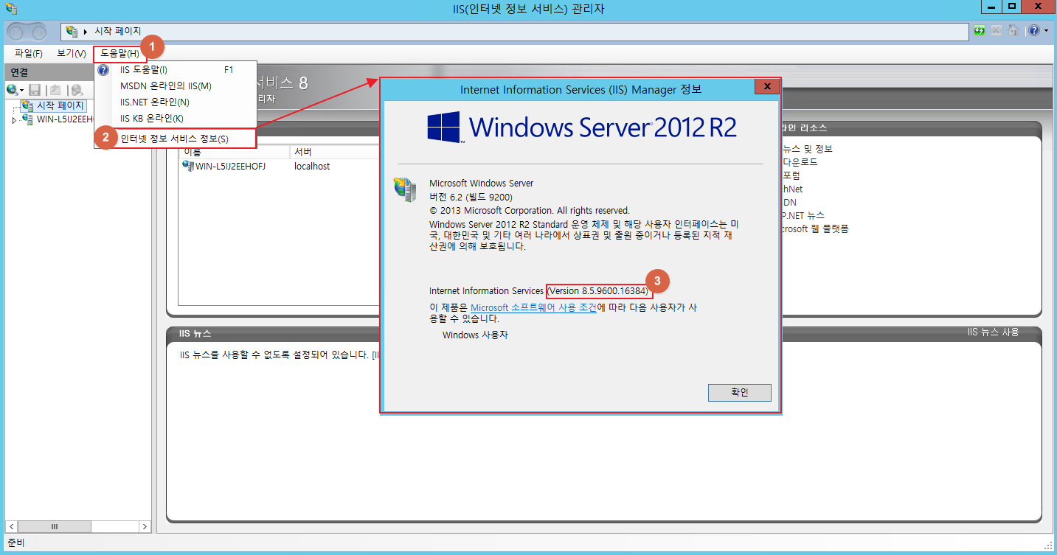1057x555 pixels.
Task: Choose 인터넷 정보 서비스 정보(S) menu entry
Action: coord(176,139)
